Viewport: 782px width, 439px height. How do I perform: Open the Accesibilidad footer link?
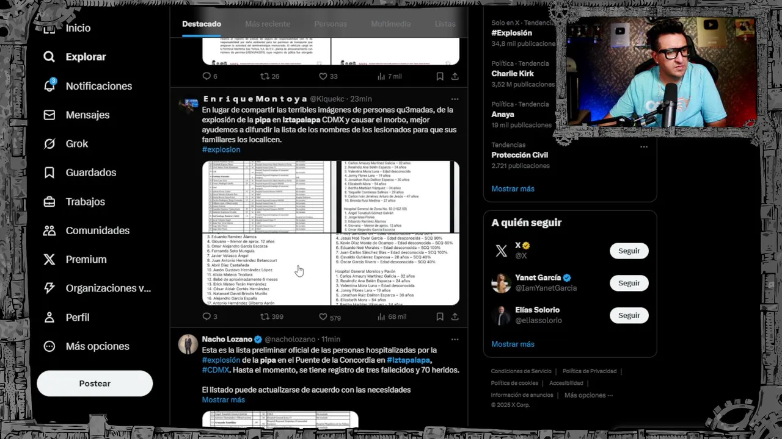pyautogui.click(x=566, y=383)
